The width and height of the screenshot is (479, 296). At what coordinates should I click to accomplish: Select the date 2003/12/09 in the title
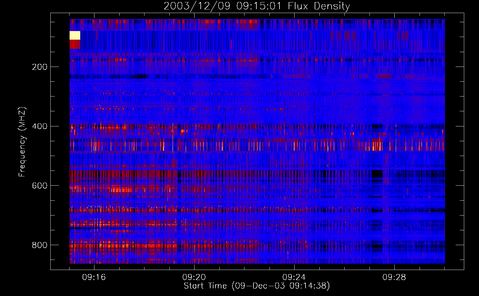pos(197,6)
